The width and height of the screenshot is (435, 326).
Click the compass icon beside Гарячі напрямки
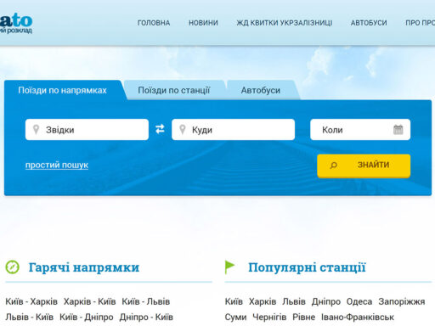pyautogui.click(x=13, y=267)
